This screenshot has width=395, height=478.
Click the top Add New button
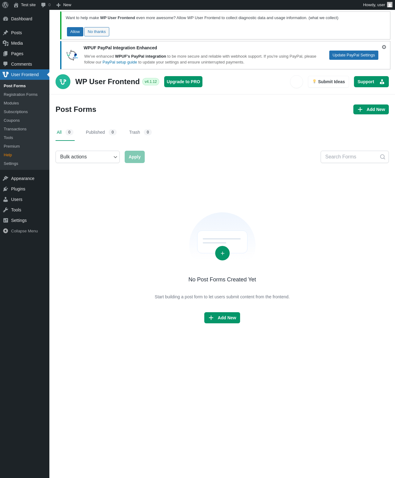pos(371,109)
